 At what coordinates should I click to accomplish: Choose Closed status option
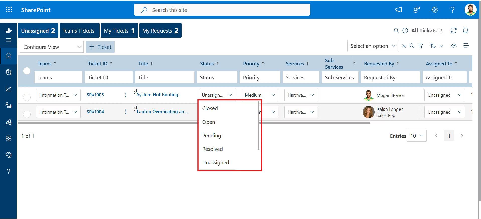click(228, 108)
